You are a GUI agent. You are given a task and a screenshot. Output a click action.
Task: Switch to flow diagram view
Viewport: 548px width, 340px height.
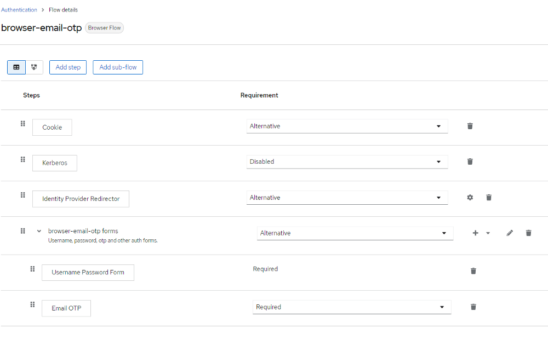click(x=34, y=67)
